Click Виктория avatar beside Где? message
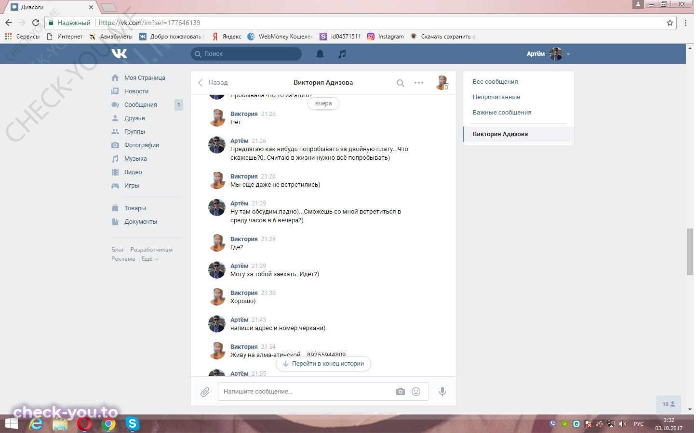 (217, 243)
